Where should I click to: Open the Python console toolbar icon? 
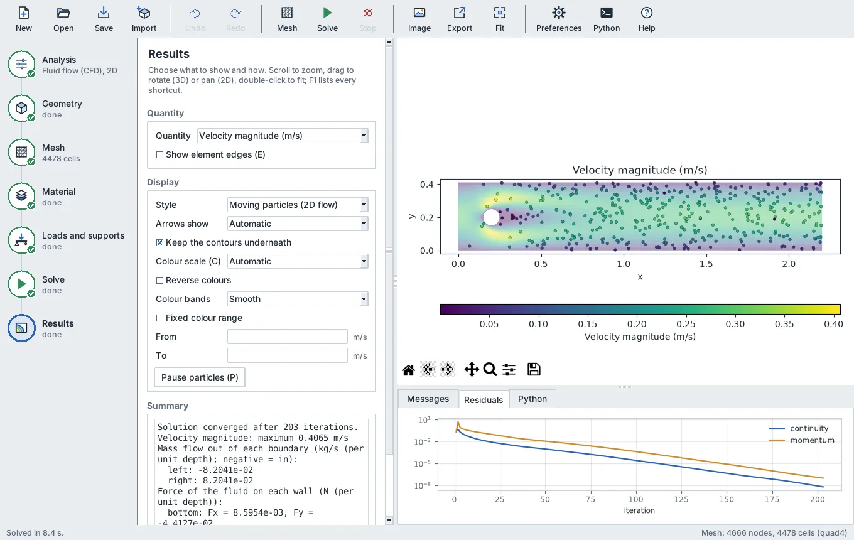(607, 19)
